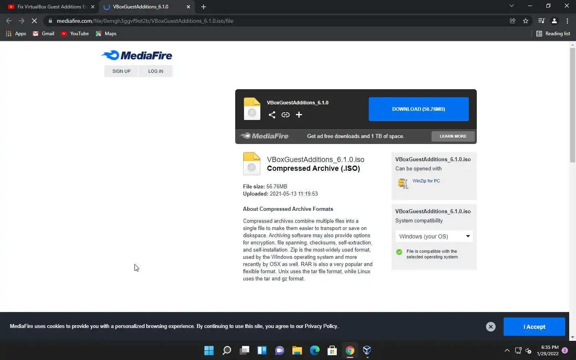Click the DOWNLOAD (56.76MB) button
This screenshot has height=360, width=576.
(418, 109)
